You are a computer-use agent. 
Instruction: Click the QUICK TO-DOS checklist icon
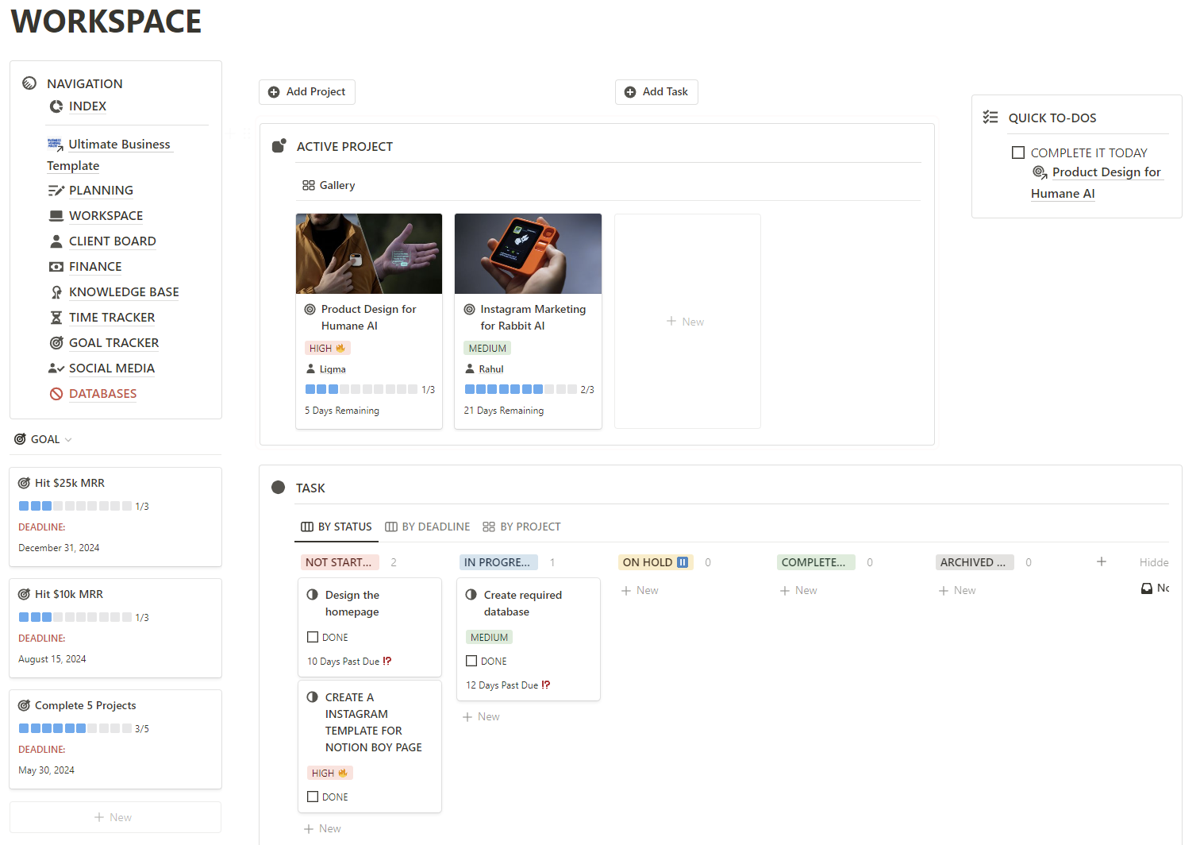(990, 117)
